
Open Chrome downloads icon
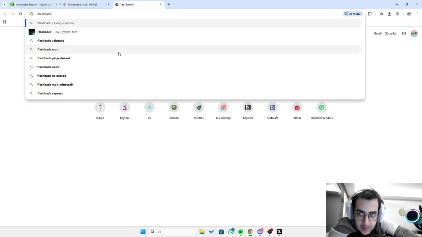point(389,14)
